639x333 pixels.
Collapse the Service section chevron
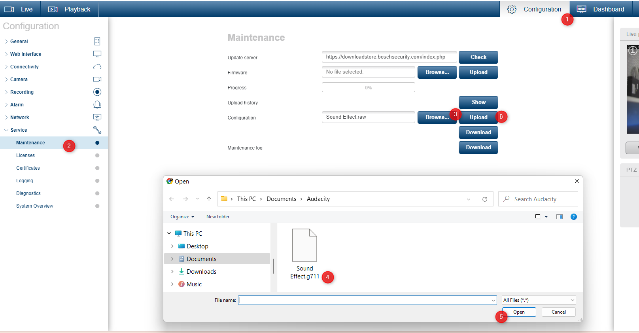coord(6,130)
